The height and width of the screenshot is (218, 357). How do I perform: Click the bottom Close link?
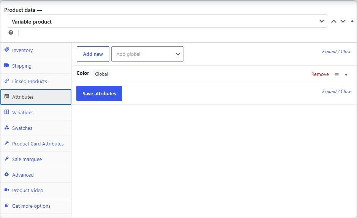(346, 92)
